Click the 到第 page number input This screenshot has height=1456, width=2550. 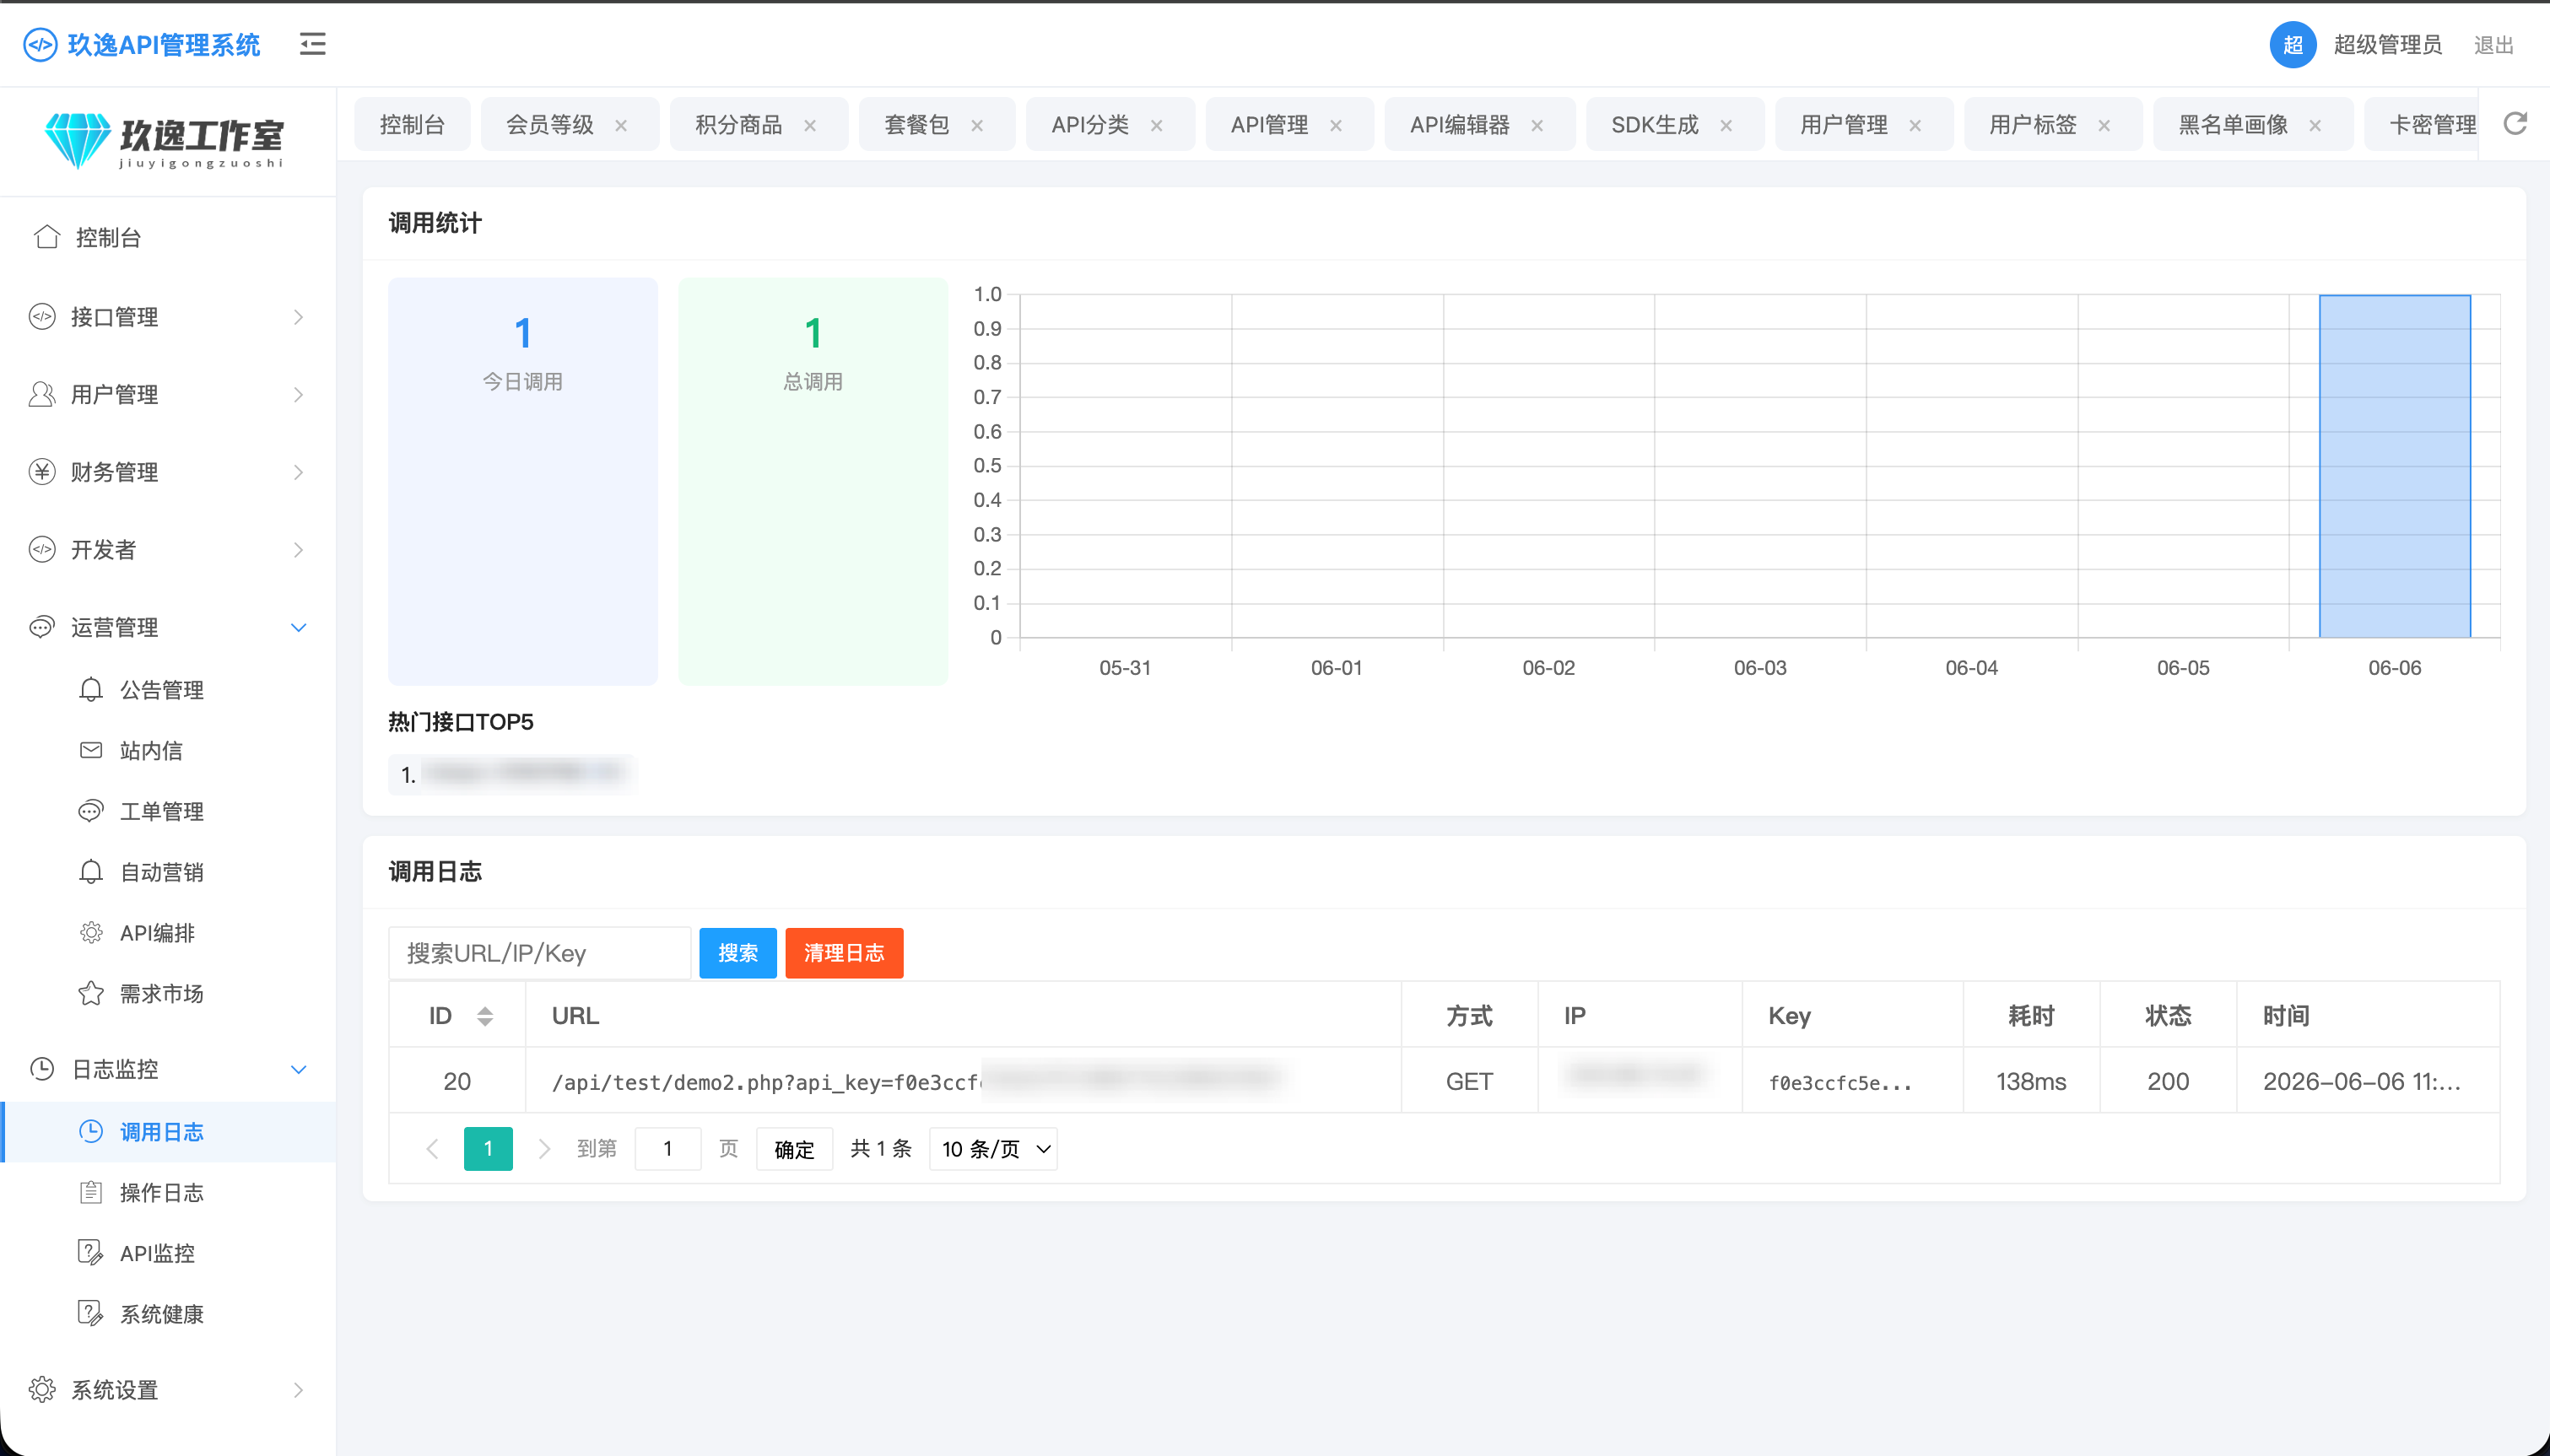(667, 1149)
